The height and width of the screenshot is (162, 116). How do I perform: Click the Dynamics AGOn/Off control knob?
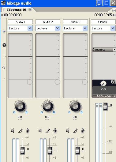(103, 83)
